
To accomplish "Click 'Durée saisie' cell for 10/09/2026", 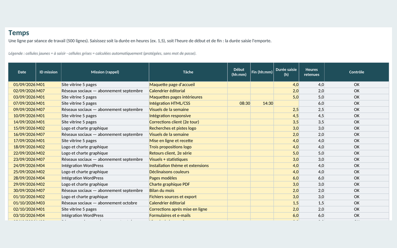I will pos(287,115).
